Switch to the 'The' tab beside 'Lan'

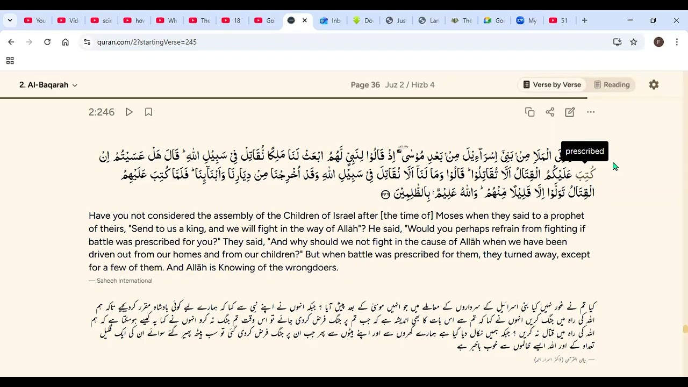461,20
